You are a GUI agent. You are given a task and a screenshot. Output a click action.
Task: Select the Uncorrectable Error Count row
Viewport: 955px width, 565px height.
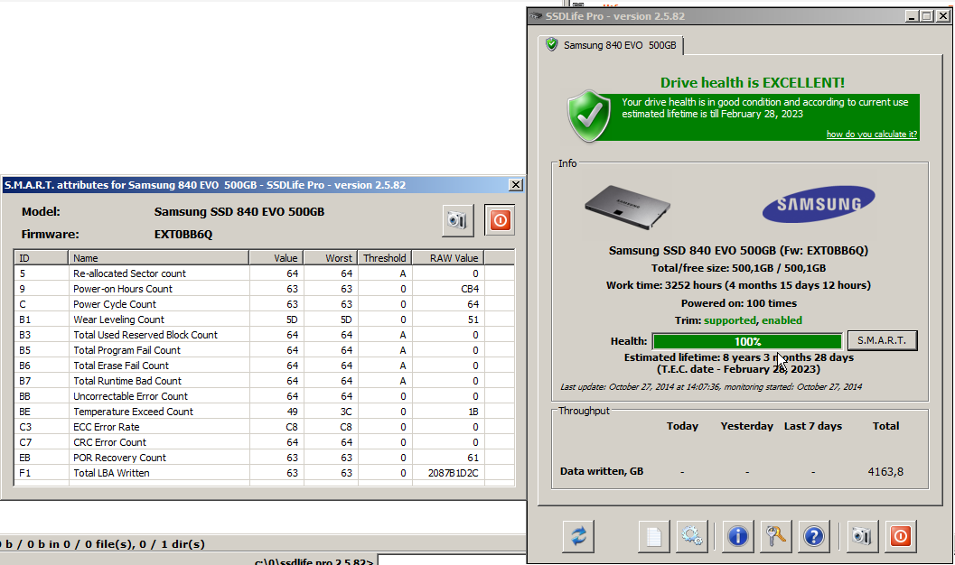tap(265, 396)
